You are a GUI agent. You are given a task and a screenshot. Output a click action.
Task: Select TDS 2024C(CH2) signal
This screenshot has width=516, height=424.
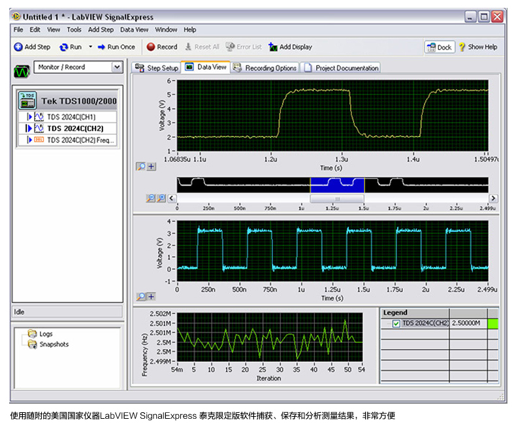[67, 129]
